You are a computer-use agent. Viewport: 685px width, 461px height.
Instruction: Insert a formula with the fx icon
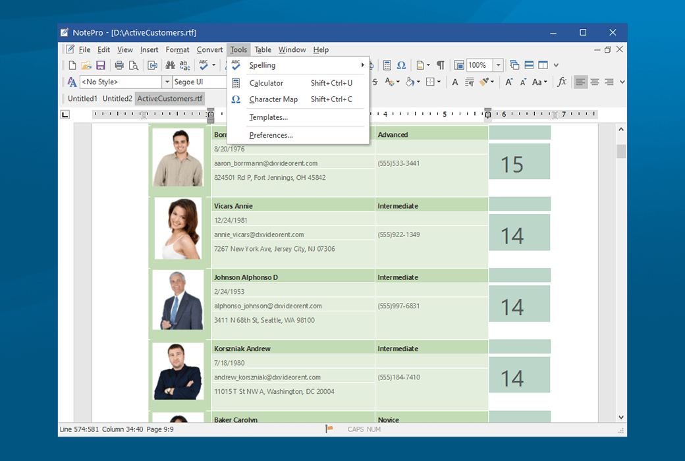[x=562, y=82]
